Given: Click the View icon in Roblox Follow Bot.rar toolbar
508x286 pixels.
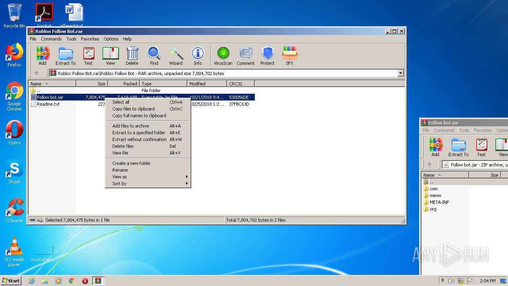Looking at the screenshot, I should click(110, 56).
